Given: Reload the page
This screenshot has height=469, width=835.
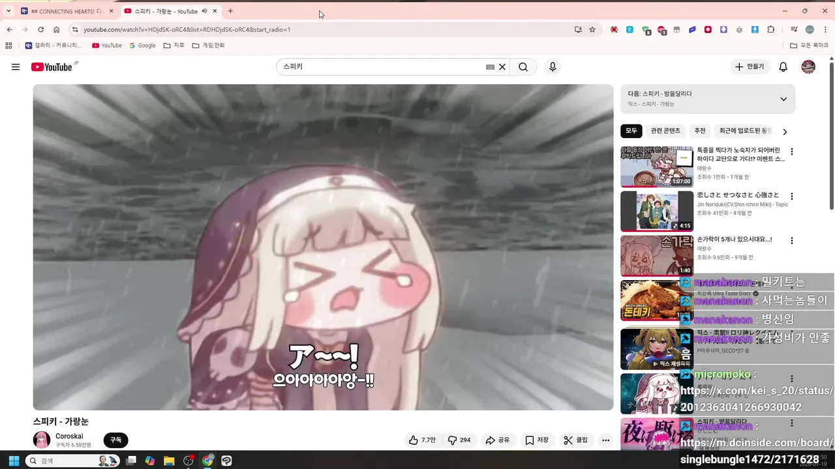Looking at the screenshot, I should 40,29.
